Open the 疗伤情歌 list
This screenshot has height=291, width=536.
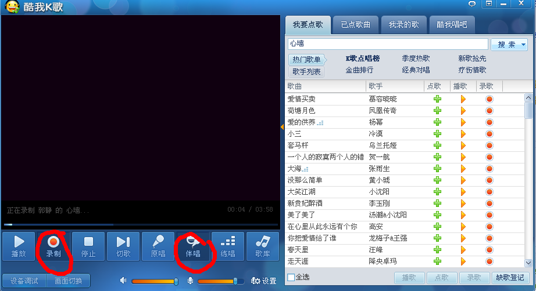pos(472,70)
